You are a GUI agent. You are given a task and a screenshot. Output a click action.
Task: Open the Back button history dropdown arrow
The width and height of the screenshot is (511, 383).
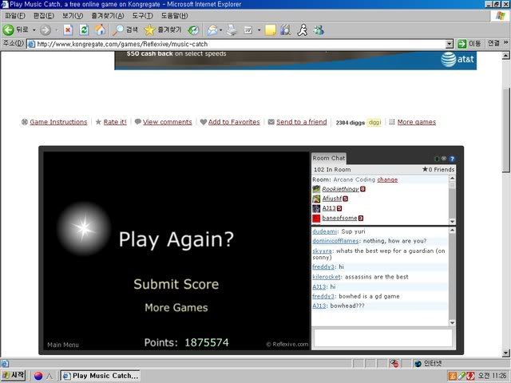pyautogui.click(x=33, y=30)
